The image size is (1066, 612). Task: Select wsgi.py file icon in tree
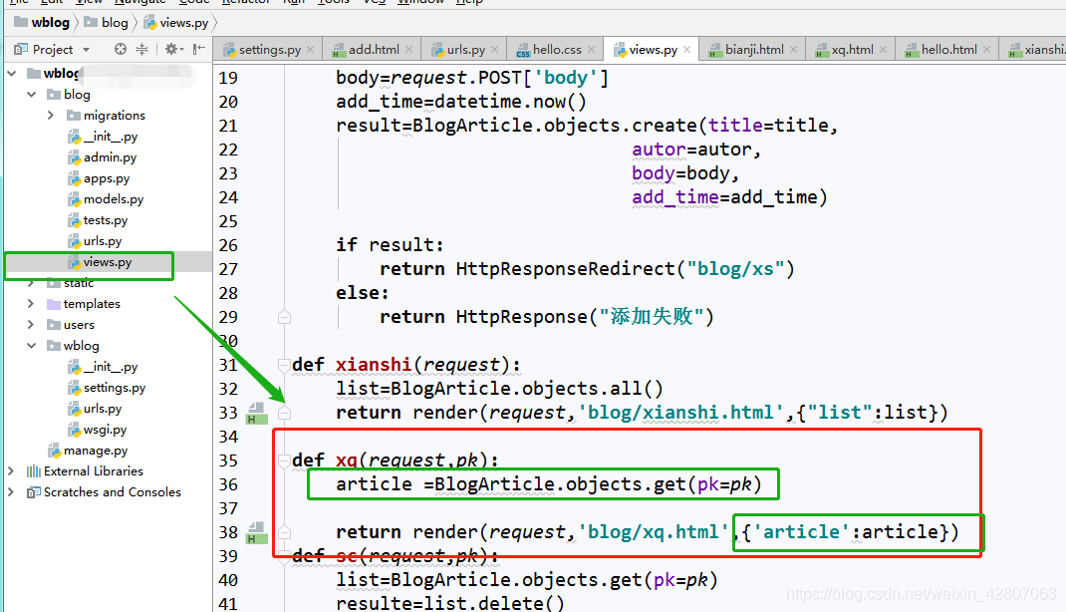(74, 430)
